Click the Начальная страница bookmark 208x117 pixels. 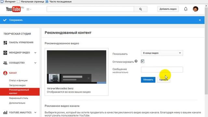(x=31, y=2)
